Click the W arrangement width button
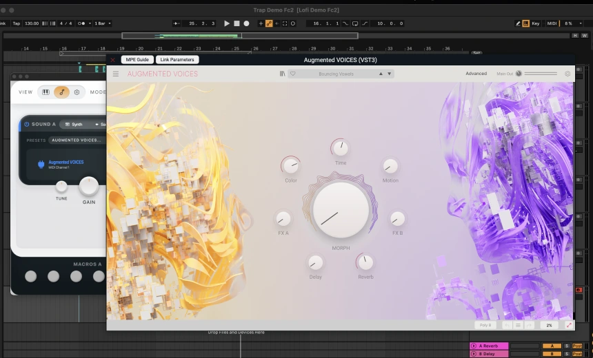 pos(585,36)
